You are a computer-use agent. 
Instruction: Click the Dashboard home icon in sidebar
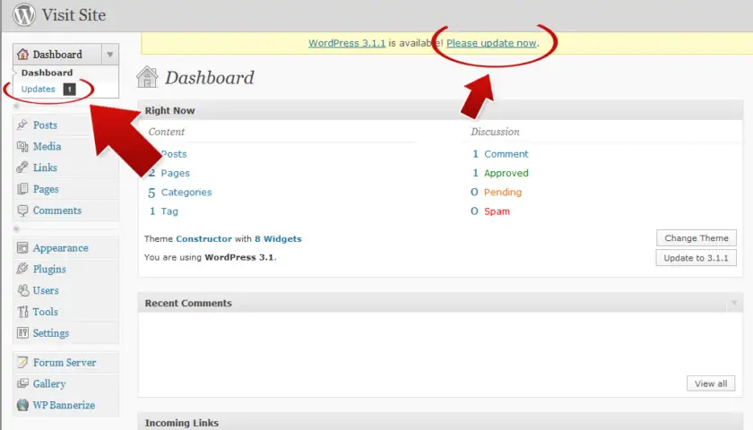[x=22, y=55]
